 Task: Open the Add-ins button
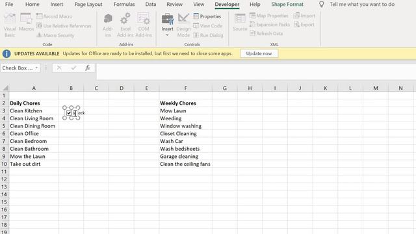pyautogui.click(x=108, y=25)
